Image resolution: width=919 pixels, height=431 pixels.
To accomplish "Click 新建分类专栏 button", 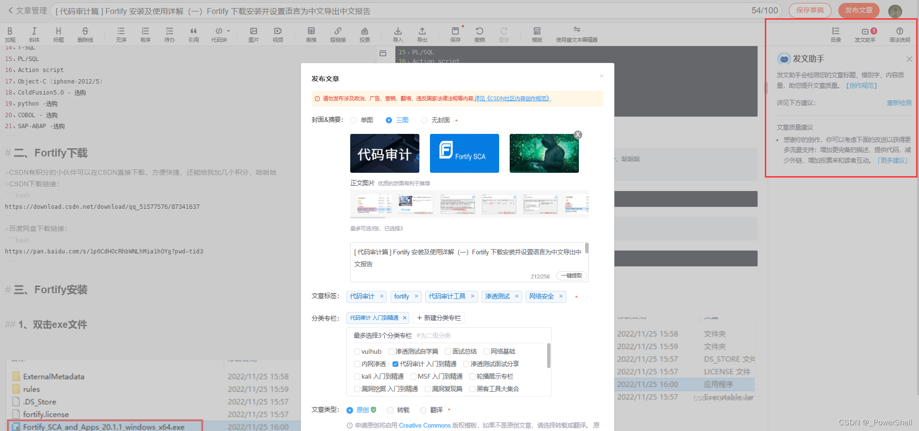I will tap(439, 318).
